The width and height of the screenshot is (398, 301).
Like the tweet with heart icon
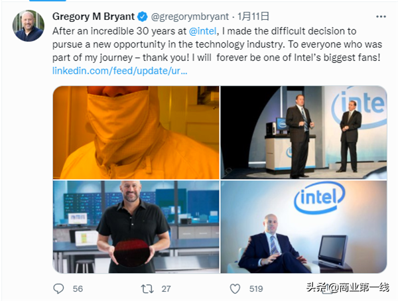(x=235, y=289)
